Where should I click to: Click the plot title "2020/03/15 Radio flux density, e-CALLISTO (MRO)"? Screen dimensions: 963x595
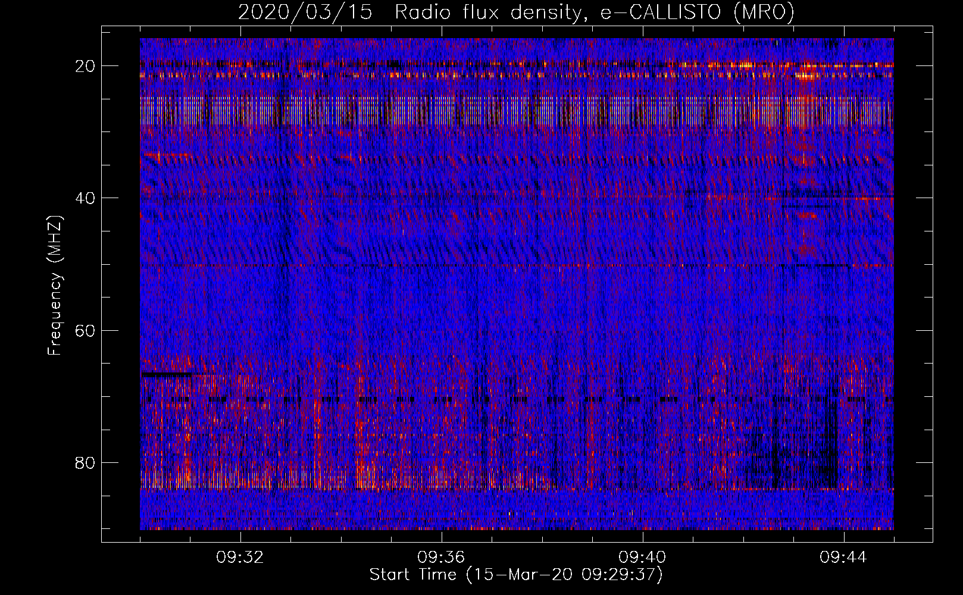coord(516,12)
